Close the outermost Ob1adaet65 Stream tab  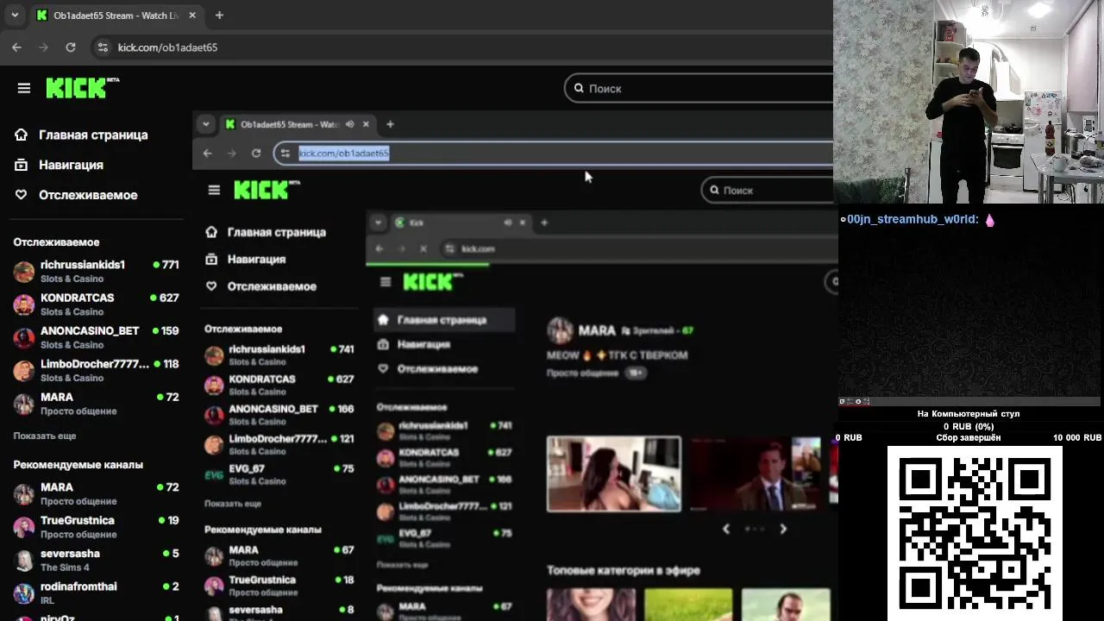click(x=192, y=16)
